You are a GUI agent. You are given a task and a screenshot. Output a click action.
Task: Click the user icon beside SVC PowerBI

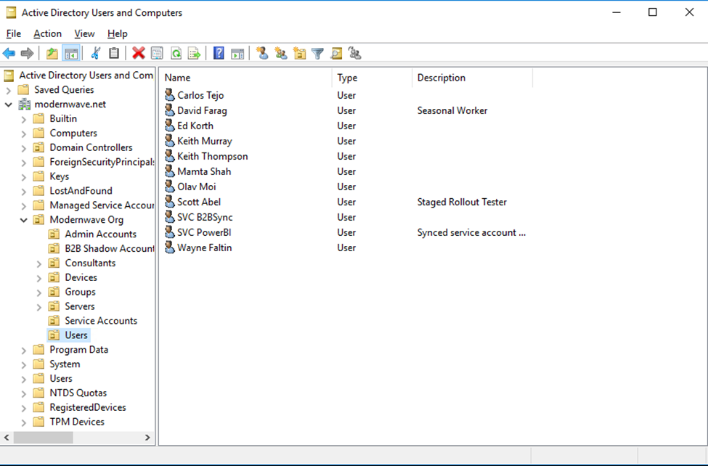click(x=170, y=232)
